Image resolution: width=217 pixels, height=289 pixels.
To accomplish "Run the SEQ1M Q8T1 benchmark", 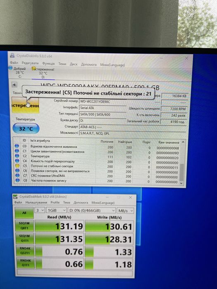I will click(x=24, y=225).
